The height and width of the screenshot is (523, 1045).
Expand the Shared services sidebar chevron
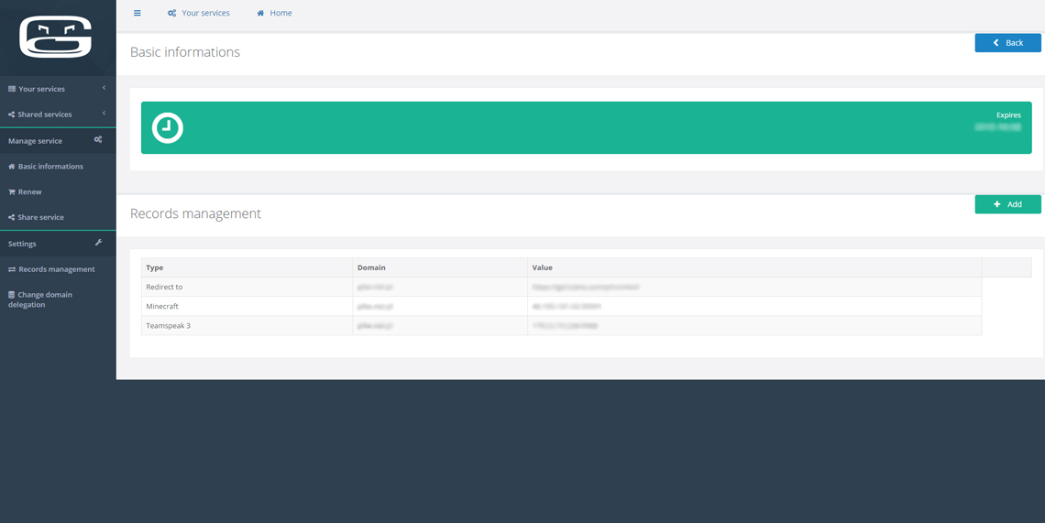click(104, 114)
